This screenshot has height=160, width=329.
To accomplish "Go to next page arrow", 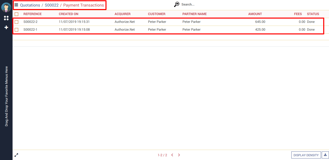I will pos(179,155).
